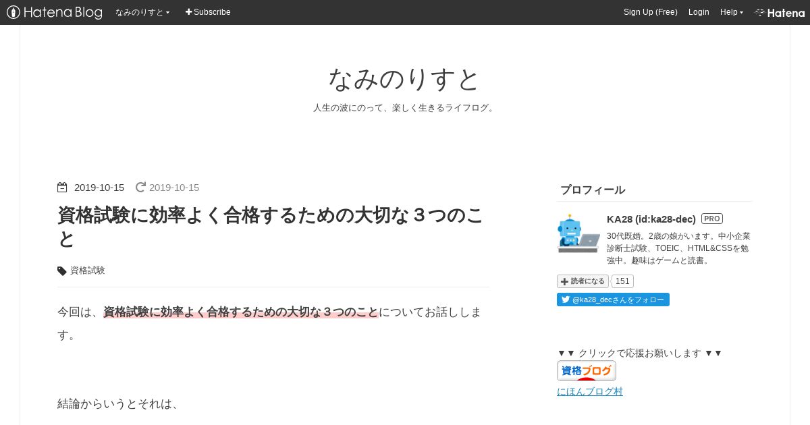The image size is (810, 425).
Task: Open Sign Up (Free) link
Action: coord(650,12)
